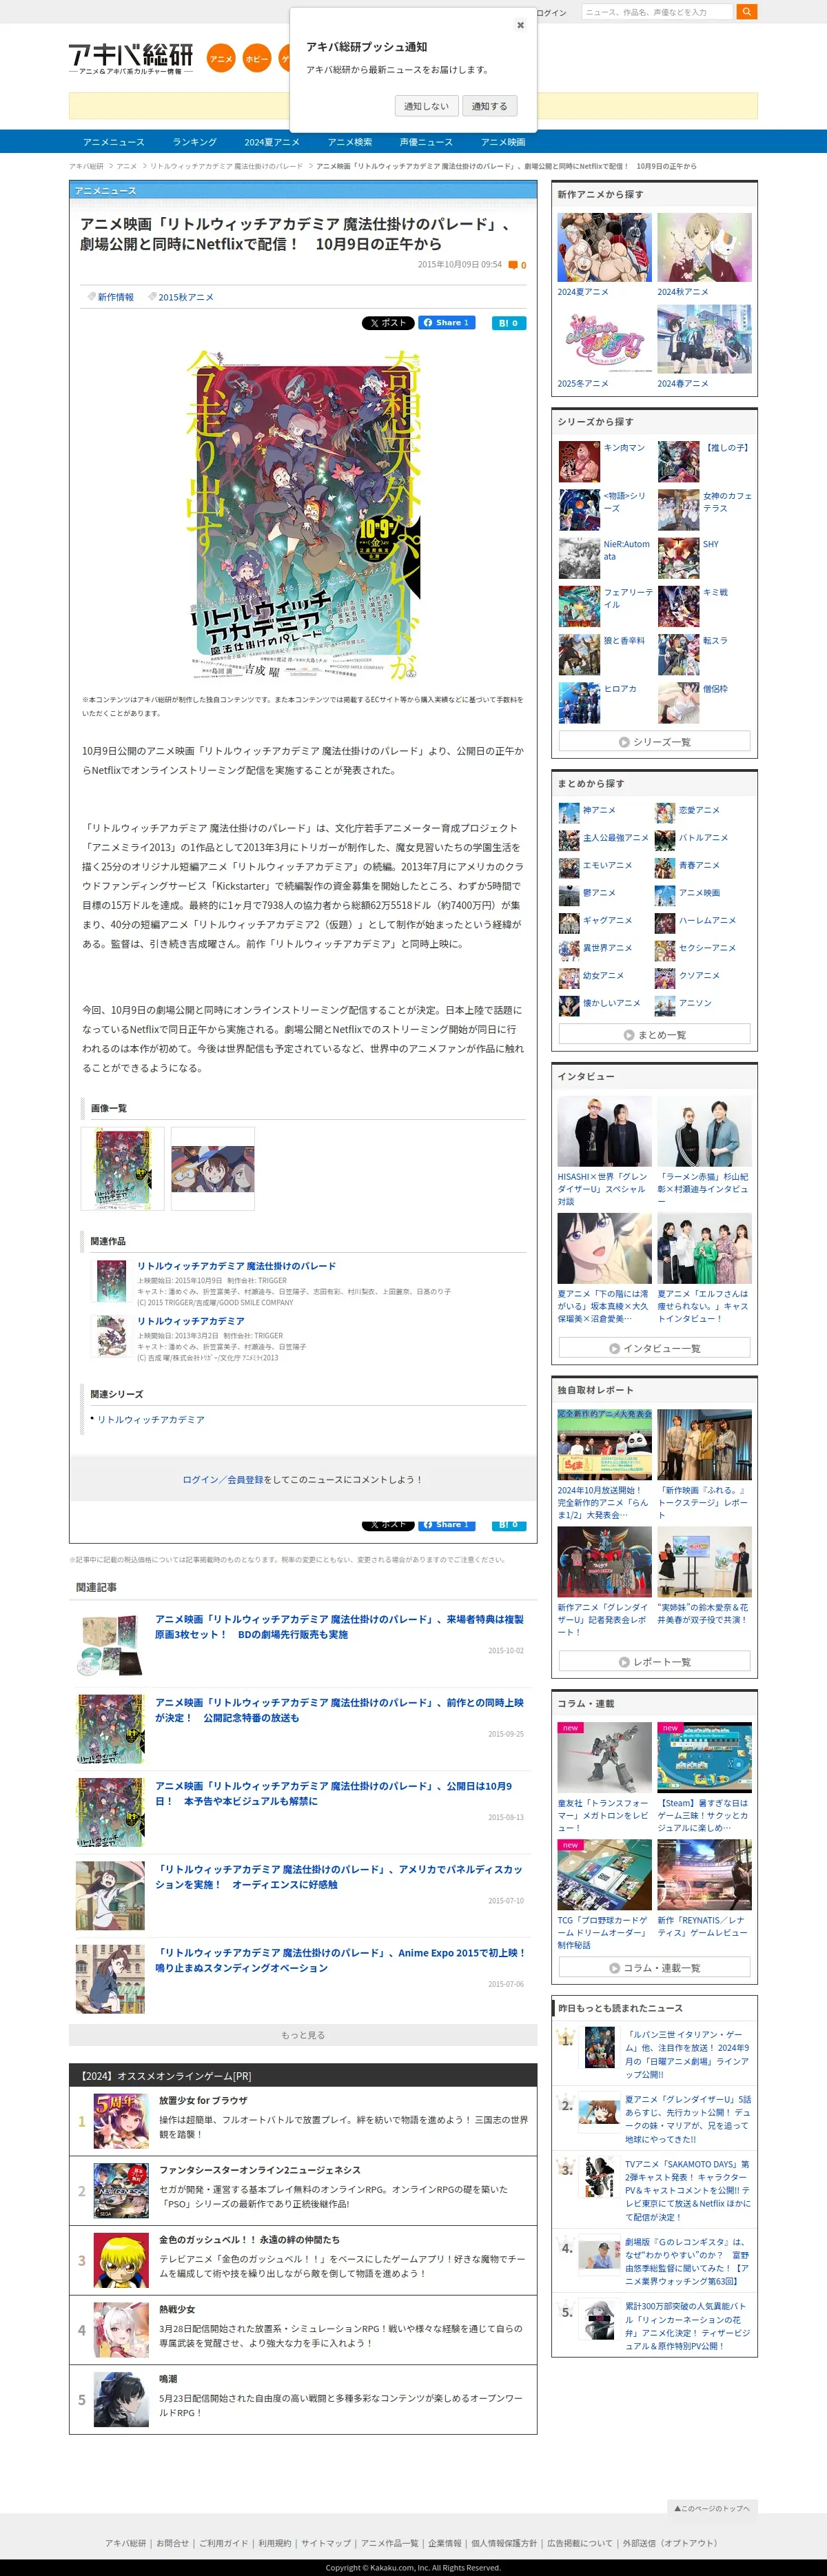The height and width of the screenshot is (2576, 827).
Task: Open second character thumbnail in 画像一覧
Action: tap(213, 1169)
